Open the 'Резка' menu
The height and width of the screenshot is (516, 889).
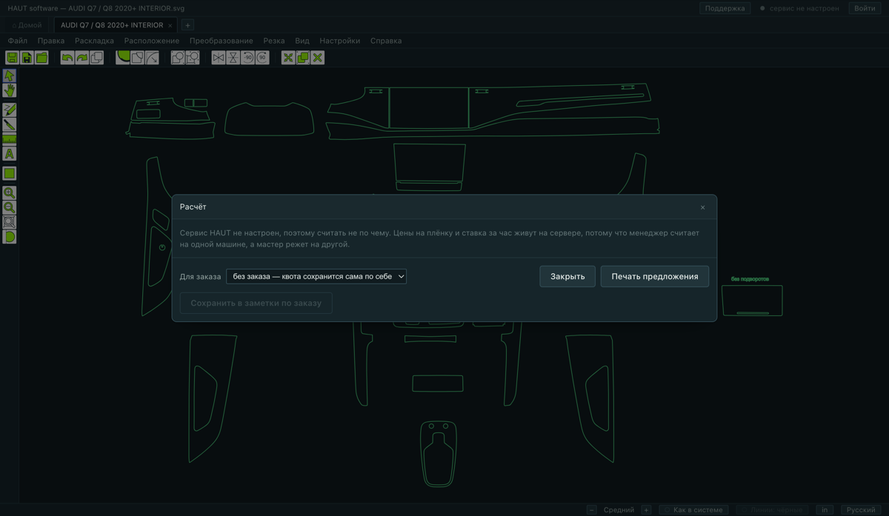(274, 41)
